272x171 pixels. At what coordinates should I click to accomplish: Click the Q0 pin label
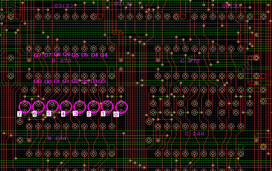[x=38, y=81]
